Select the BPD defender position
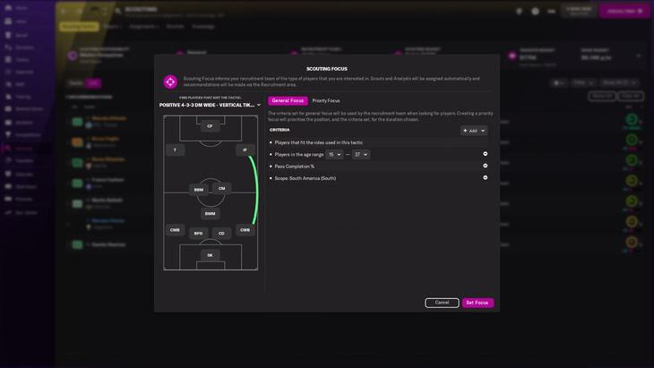The width and height of the screenshot is (654, 368). (x=199, y=234)
